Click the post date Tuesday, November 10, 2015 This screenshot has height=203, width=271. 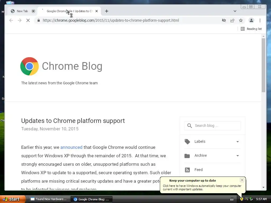pos(50,129)
